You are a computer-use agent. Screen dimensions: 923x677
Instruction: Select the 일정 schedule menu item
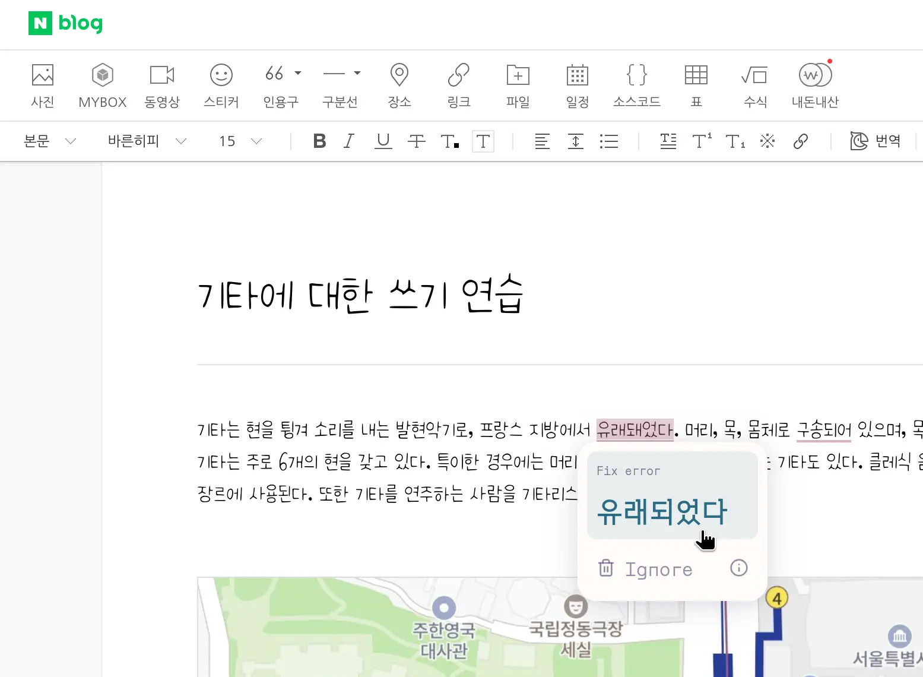coord(576,85)
